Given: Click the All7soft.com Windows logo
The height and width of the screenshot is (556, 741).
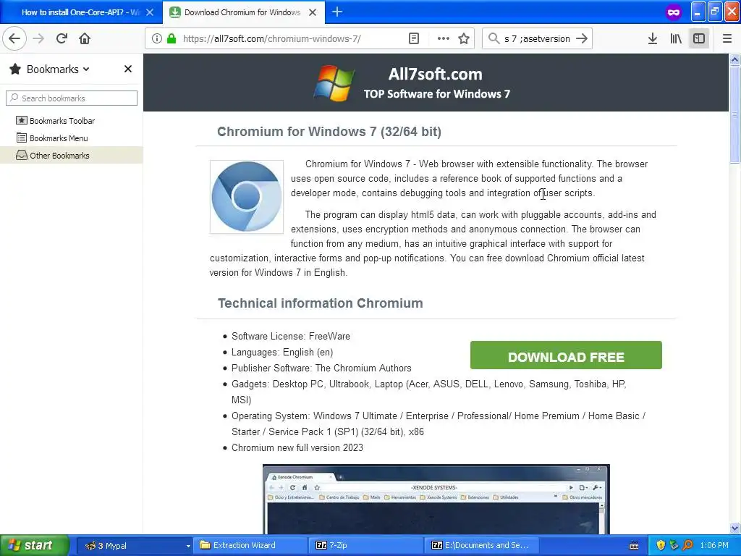Looking at the screenshot, I should point(334,83).
